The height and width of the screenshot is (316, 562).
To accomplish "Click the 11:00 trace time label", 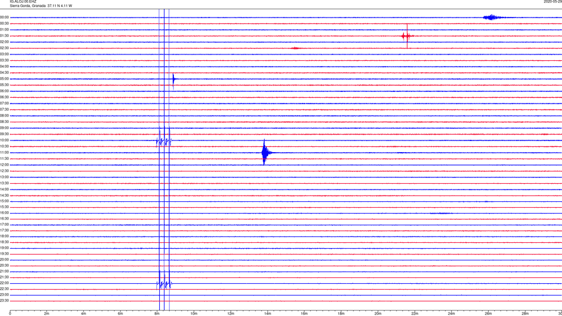I will 5,153.
